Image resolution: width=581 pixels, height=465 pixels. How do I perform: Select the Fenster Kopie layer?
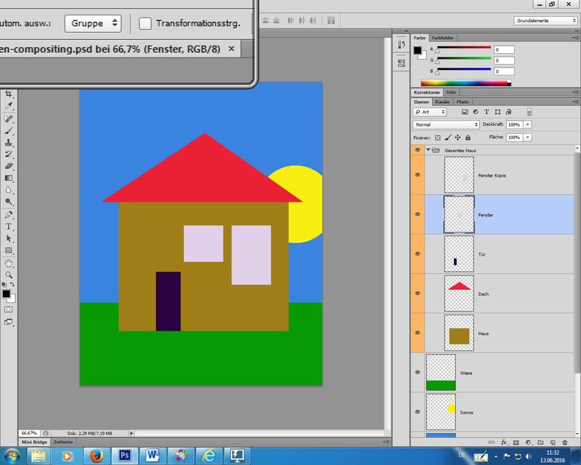(501, 175)
